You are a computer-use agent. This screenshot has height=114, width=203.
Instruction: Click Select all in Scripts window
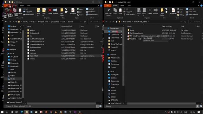tap(90, 9)
